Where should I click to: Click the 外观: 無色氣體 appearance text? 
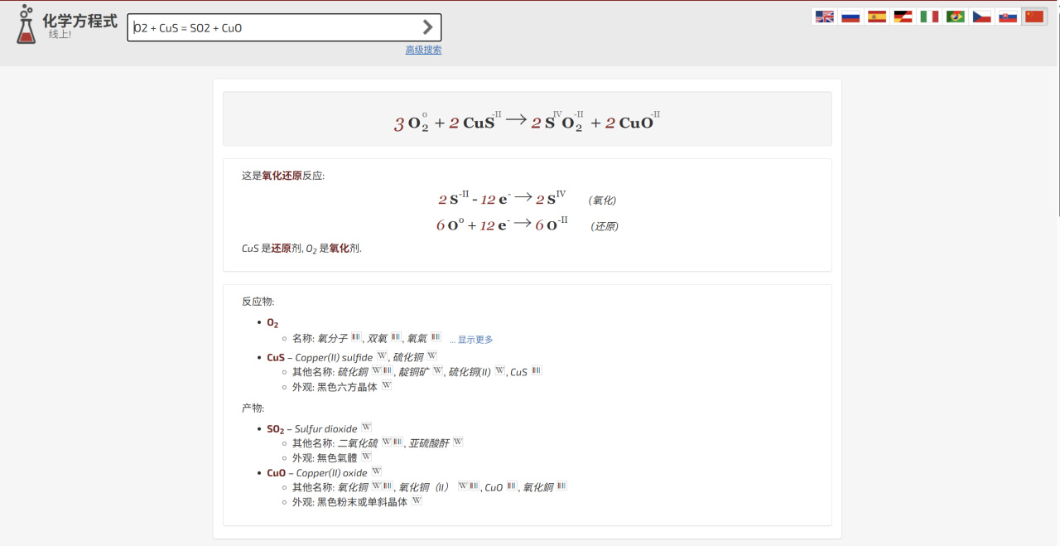tap(325, 457)
